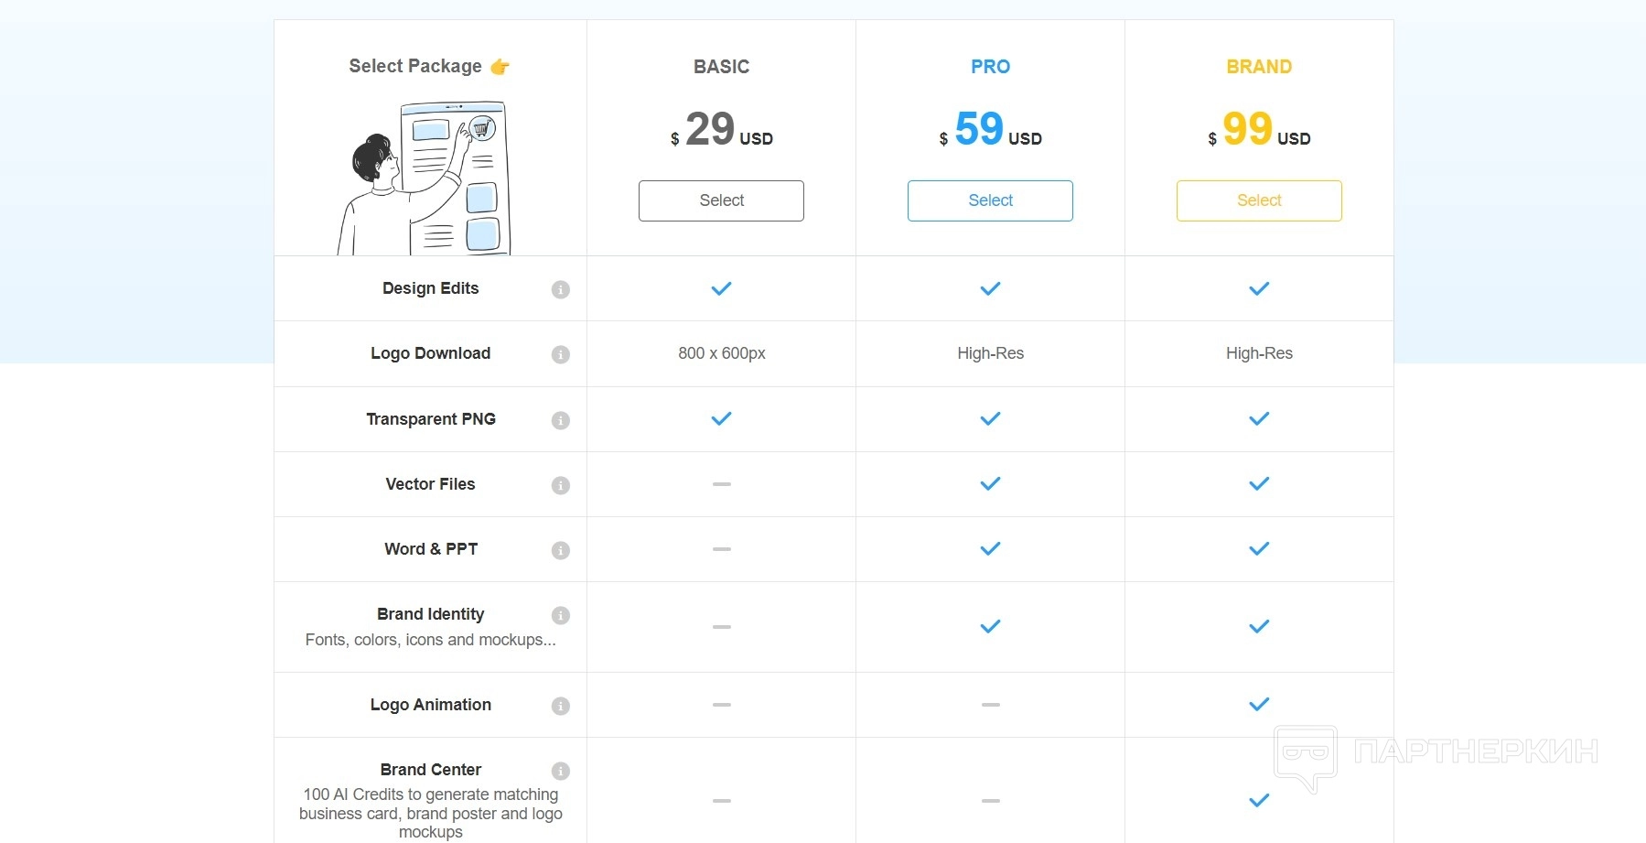
Task: Select the PRO $59 package
Action: 990,200
